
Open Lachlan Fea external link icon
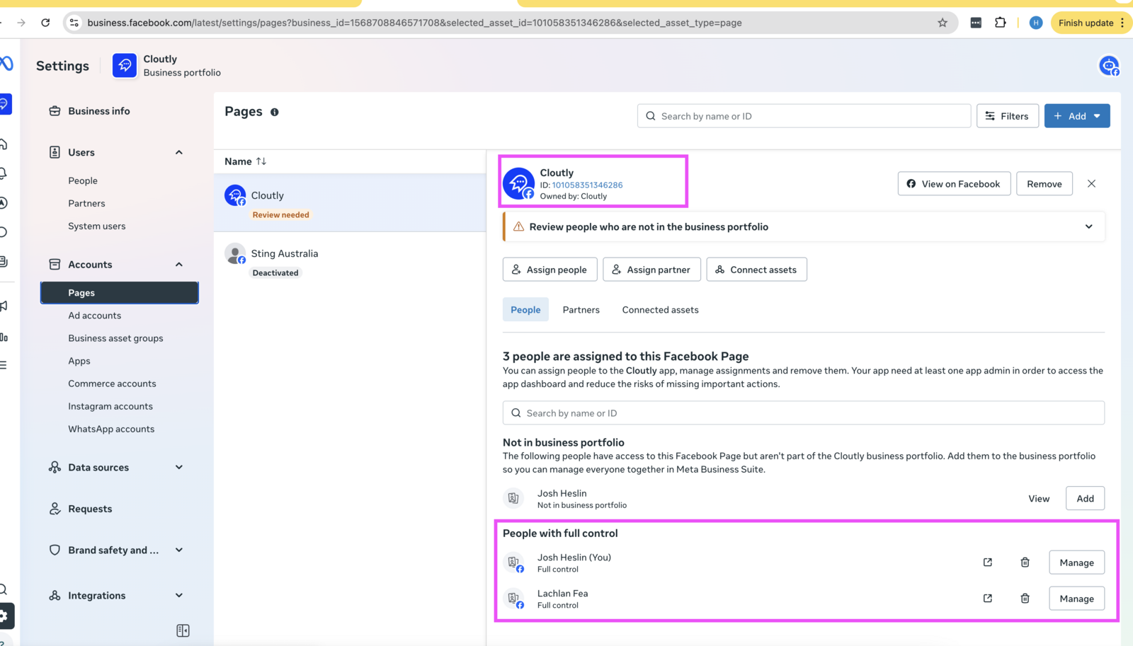coord(987,599)
